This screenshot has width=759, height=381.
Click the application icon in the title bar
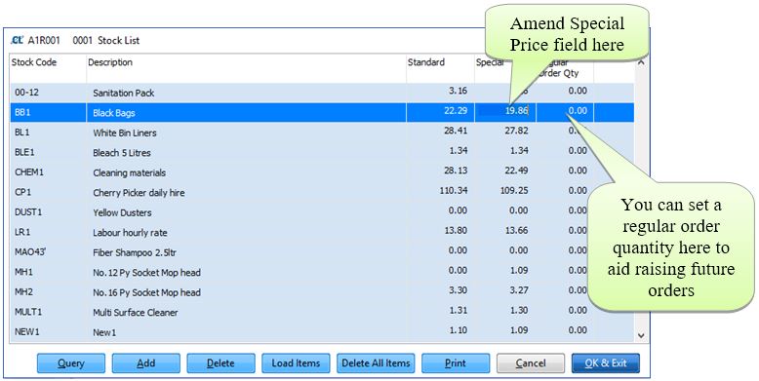point(17,40)
